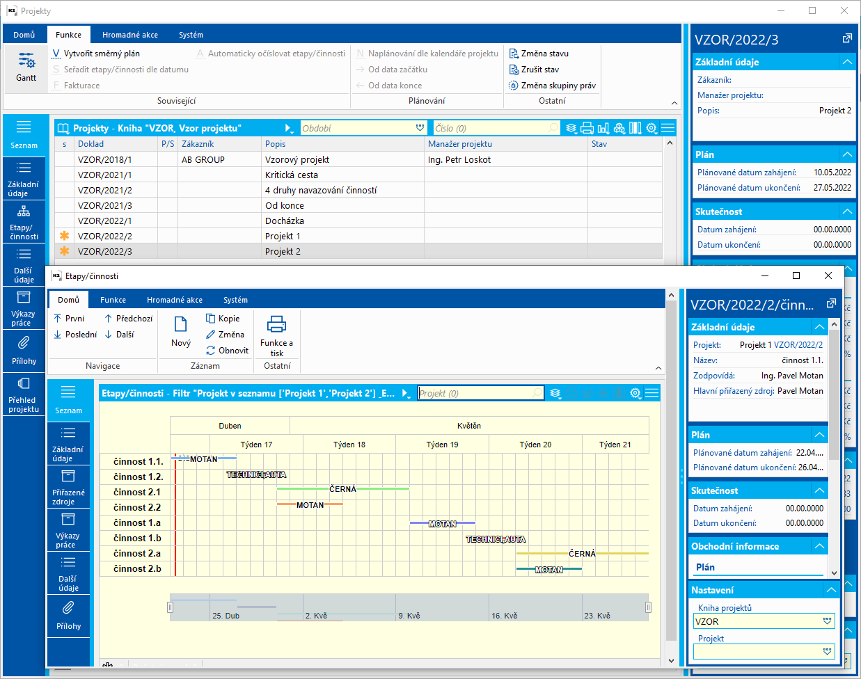Screen dimensions: 861x679
Task: Click the print icon in Projekty toolbar
Action: point(587,128)
